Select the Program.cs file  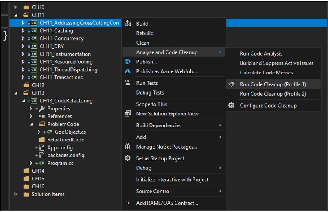(x=60, y=163)
